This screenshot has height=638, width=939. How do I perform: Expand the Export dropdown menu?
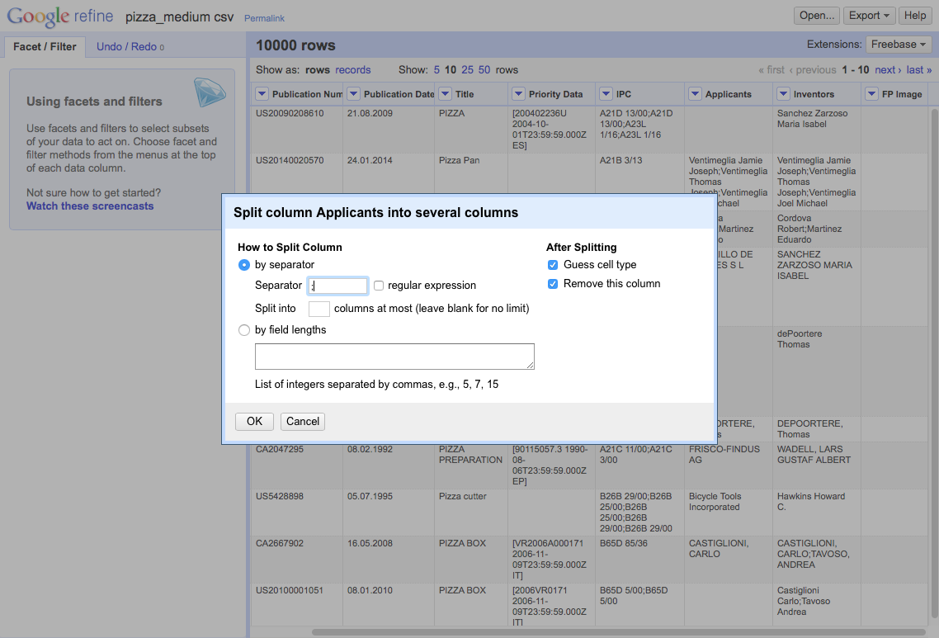(869, 16)
